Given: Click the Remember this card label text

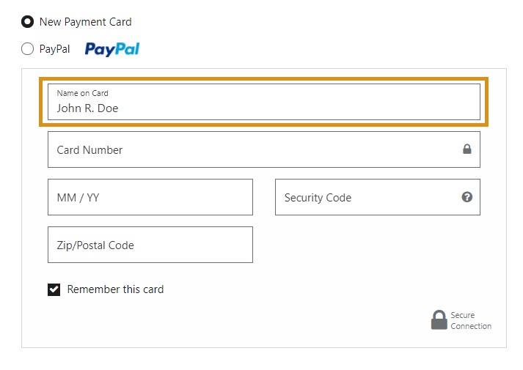Looking at the screenshot, I should pyautogui.click(x=115, y=289).
